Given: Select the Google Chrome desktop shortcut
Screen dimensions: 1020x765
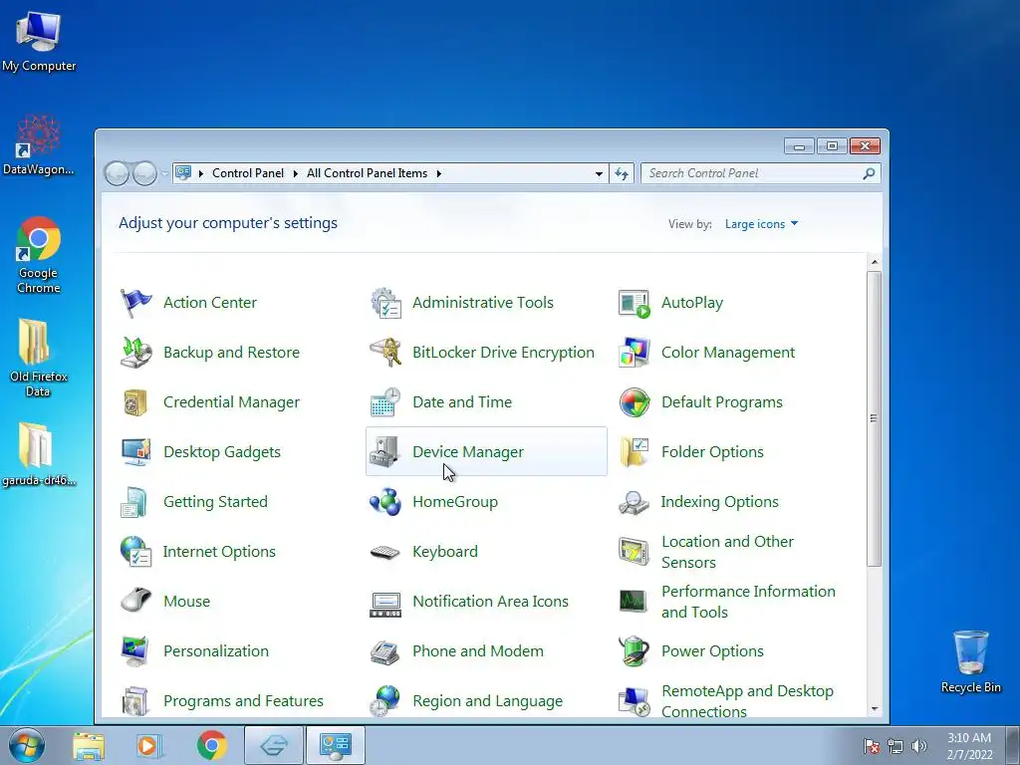Looking at the screenshot, I should pyautogui.click(x=39, y=254).
